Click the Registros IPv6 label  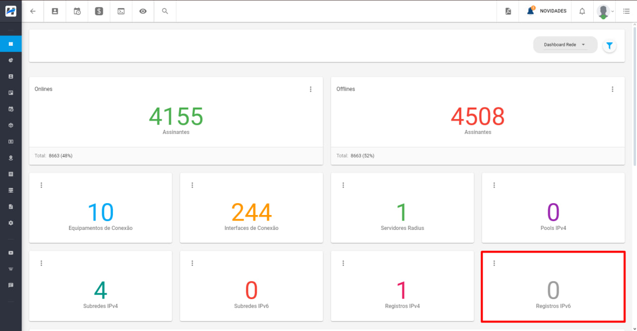[553, 306]
